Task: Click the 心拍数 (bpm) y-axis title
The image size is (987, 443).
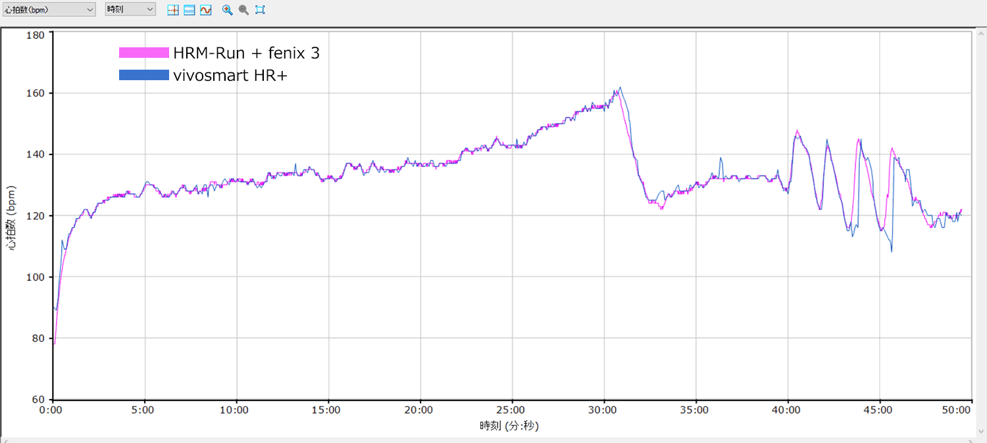Action: click(x=11, y=218)
